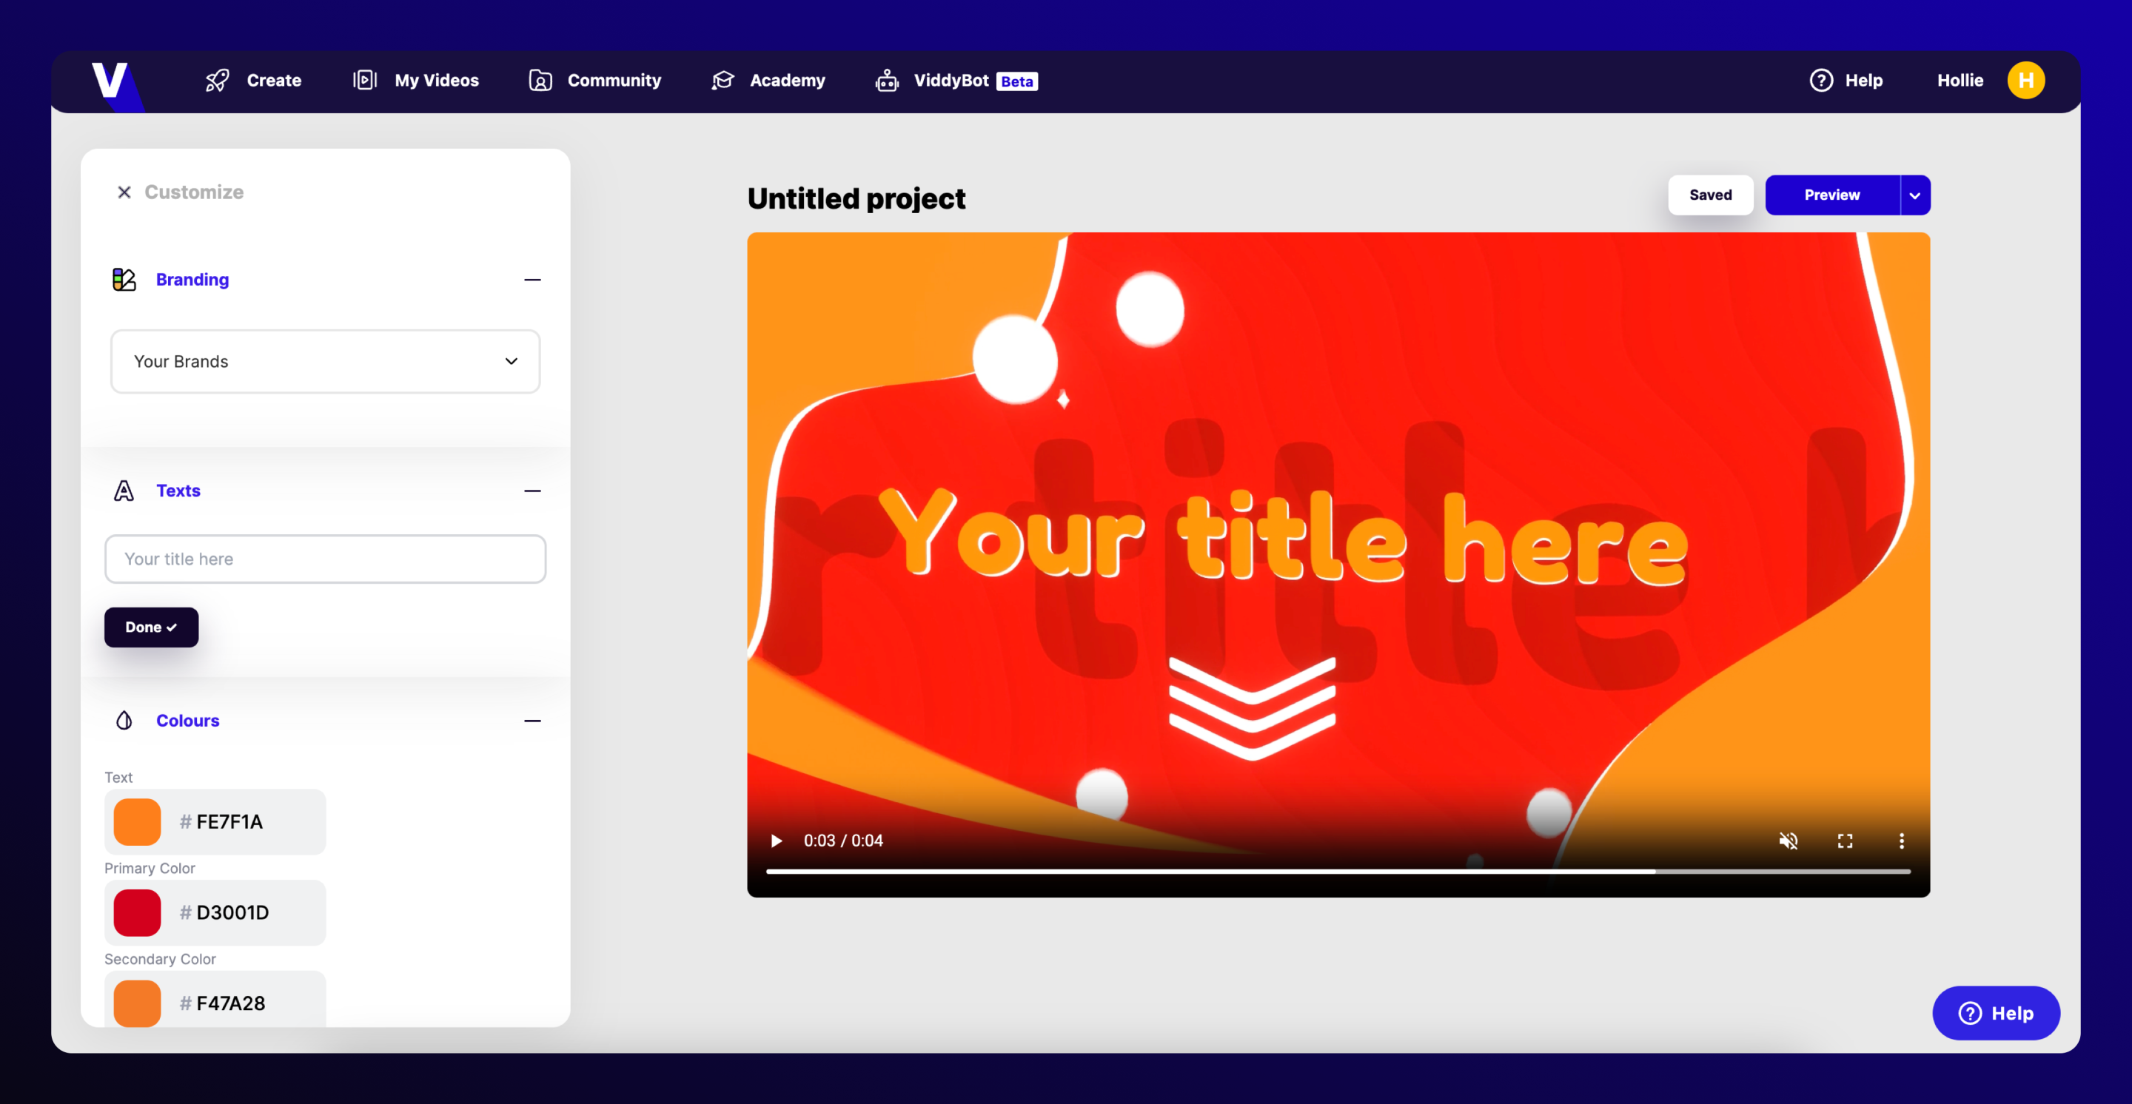Unmute the video using the speaker icon
The height and width of the screenshot is (1104, 2132).
pyautogui.click(x=1789, y=841)
